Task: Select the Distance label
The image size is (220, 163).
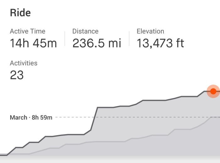Action: (x=85, y=31)
